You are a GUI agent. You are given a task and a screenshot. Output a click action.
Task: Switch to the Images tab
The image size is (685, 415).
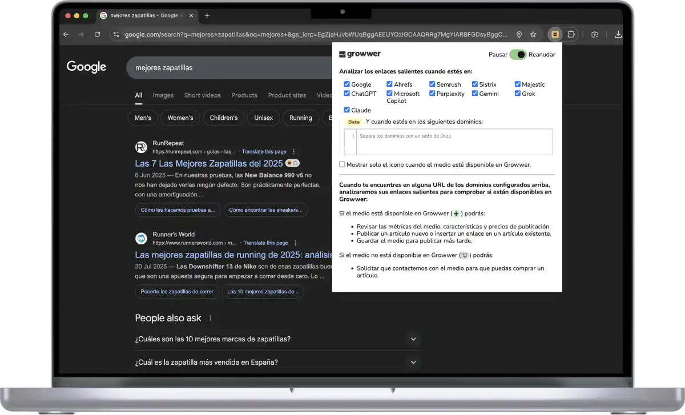click(163, 95)
